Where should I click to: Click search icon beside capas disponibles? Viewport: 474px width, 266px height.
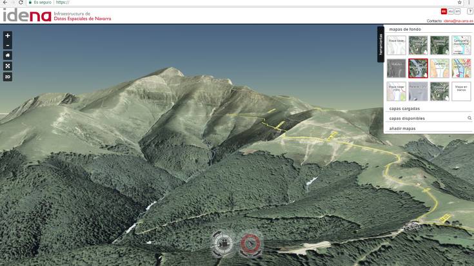469,119
